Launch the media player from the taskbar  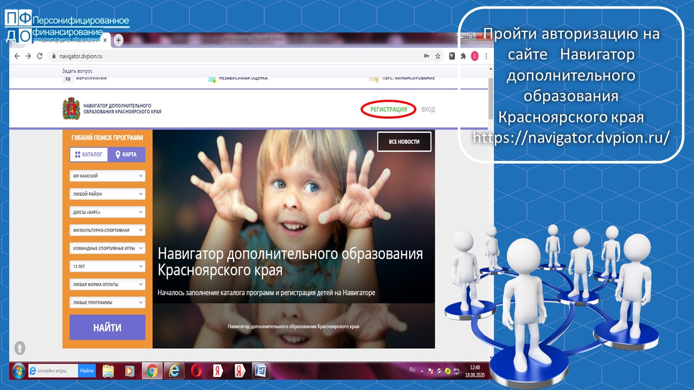click(x=130, y=370)
